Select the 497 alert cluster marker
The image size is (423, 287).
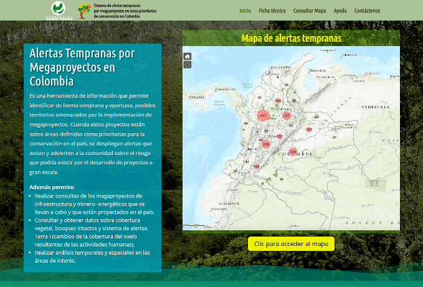click(263, 116)
